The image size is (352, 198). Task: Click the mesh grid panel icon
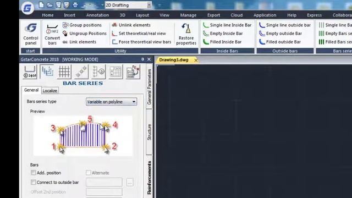(64, 72)
